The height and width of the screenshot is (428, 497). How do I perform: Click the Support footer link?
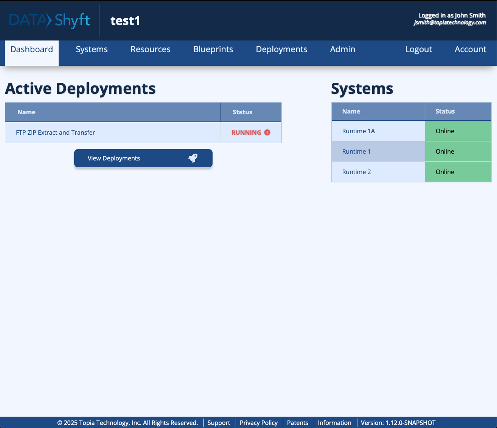click(219, 423)
